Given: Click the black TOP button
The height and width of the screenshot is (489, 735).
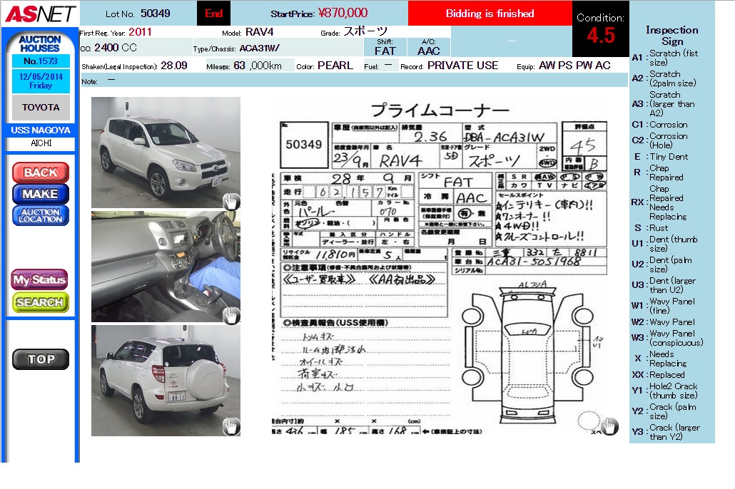Looking at the screenshot, I should click(41, 359).
